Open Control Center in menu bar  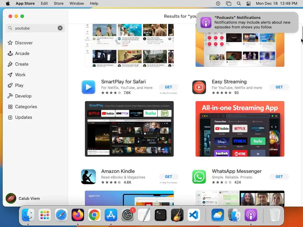[249, 3]
